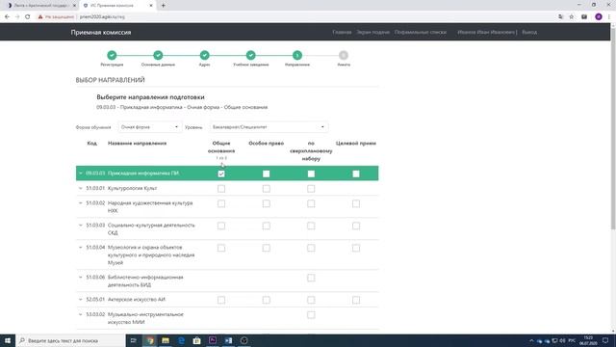Check 'Общие основания' for Культурология
The width and height of the screenshot is (616, 347).
[x=221, y=189]
